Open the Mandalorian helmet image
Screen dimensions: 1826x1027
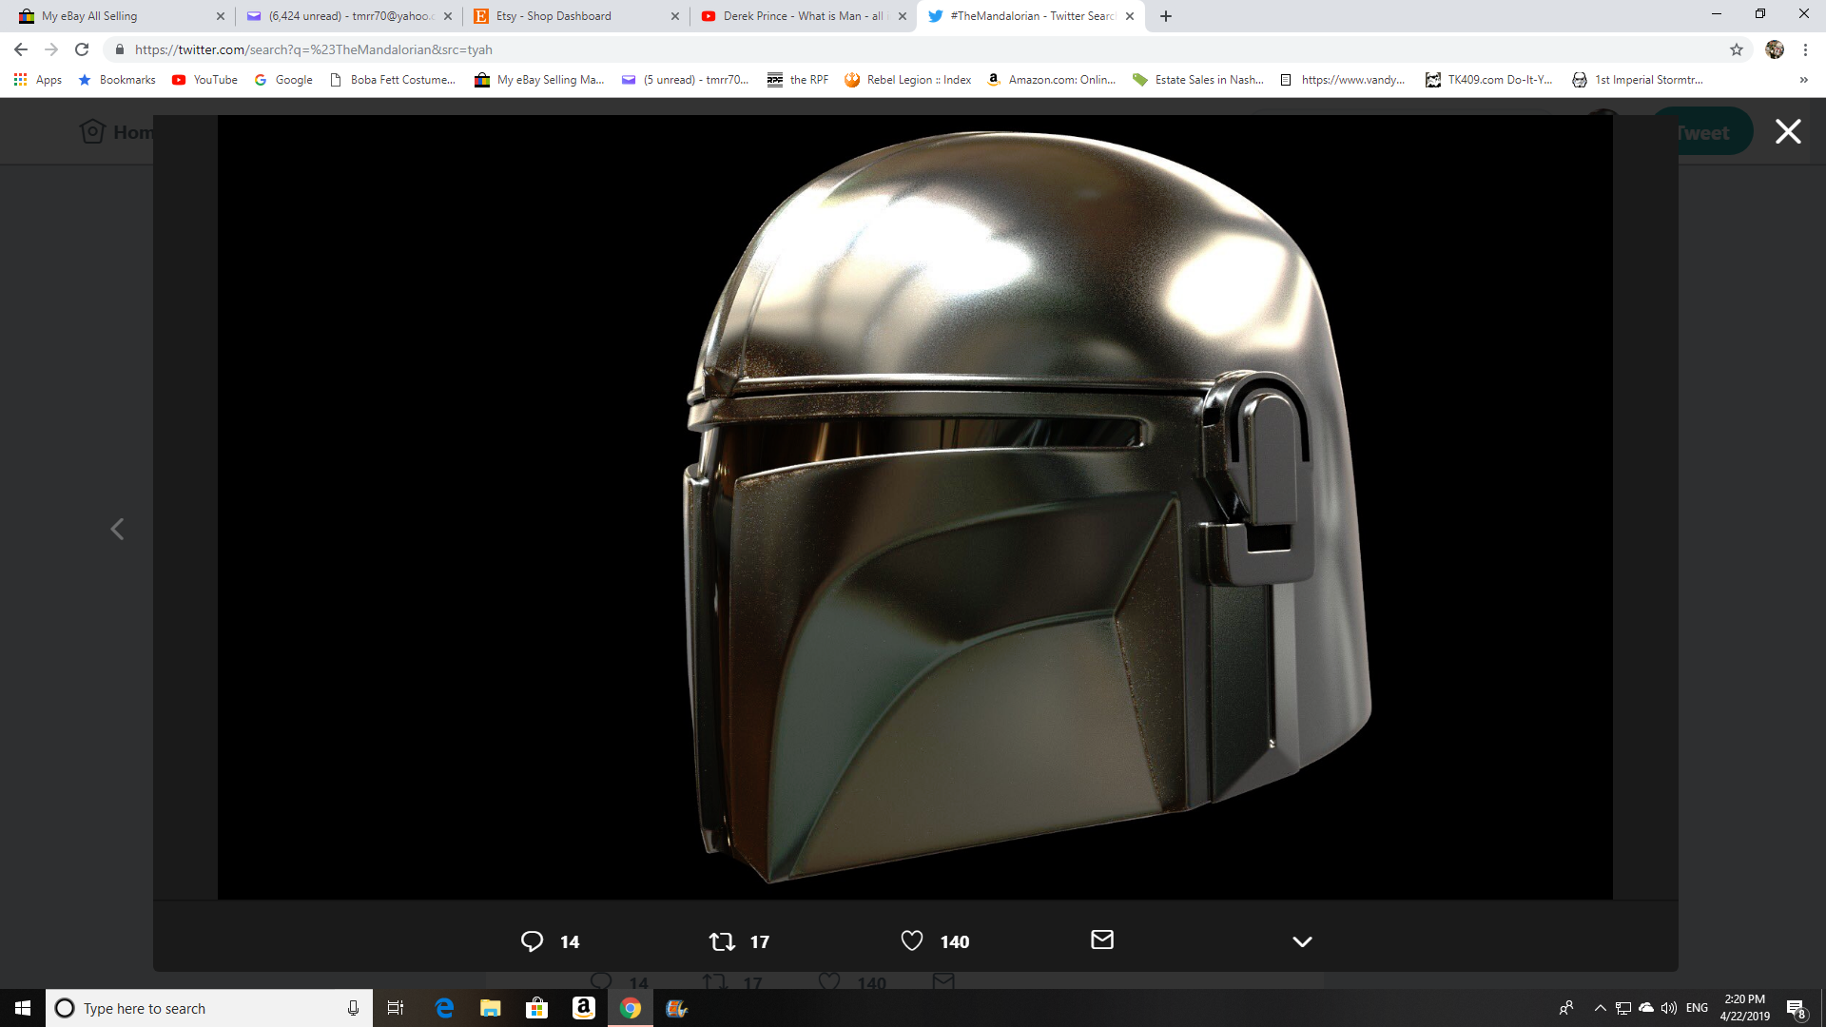pyautogui.click(x=915, y=507)
